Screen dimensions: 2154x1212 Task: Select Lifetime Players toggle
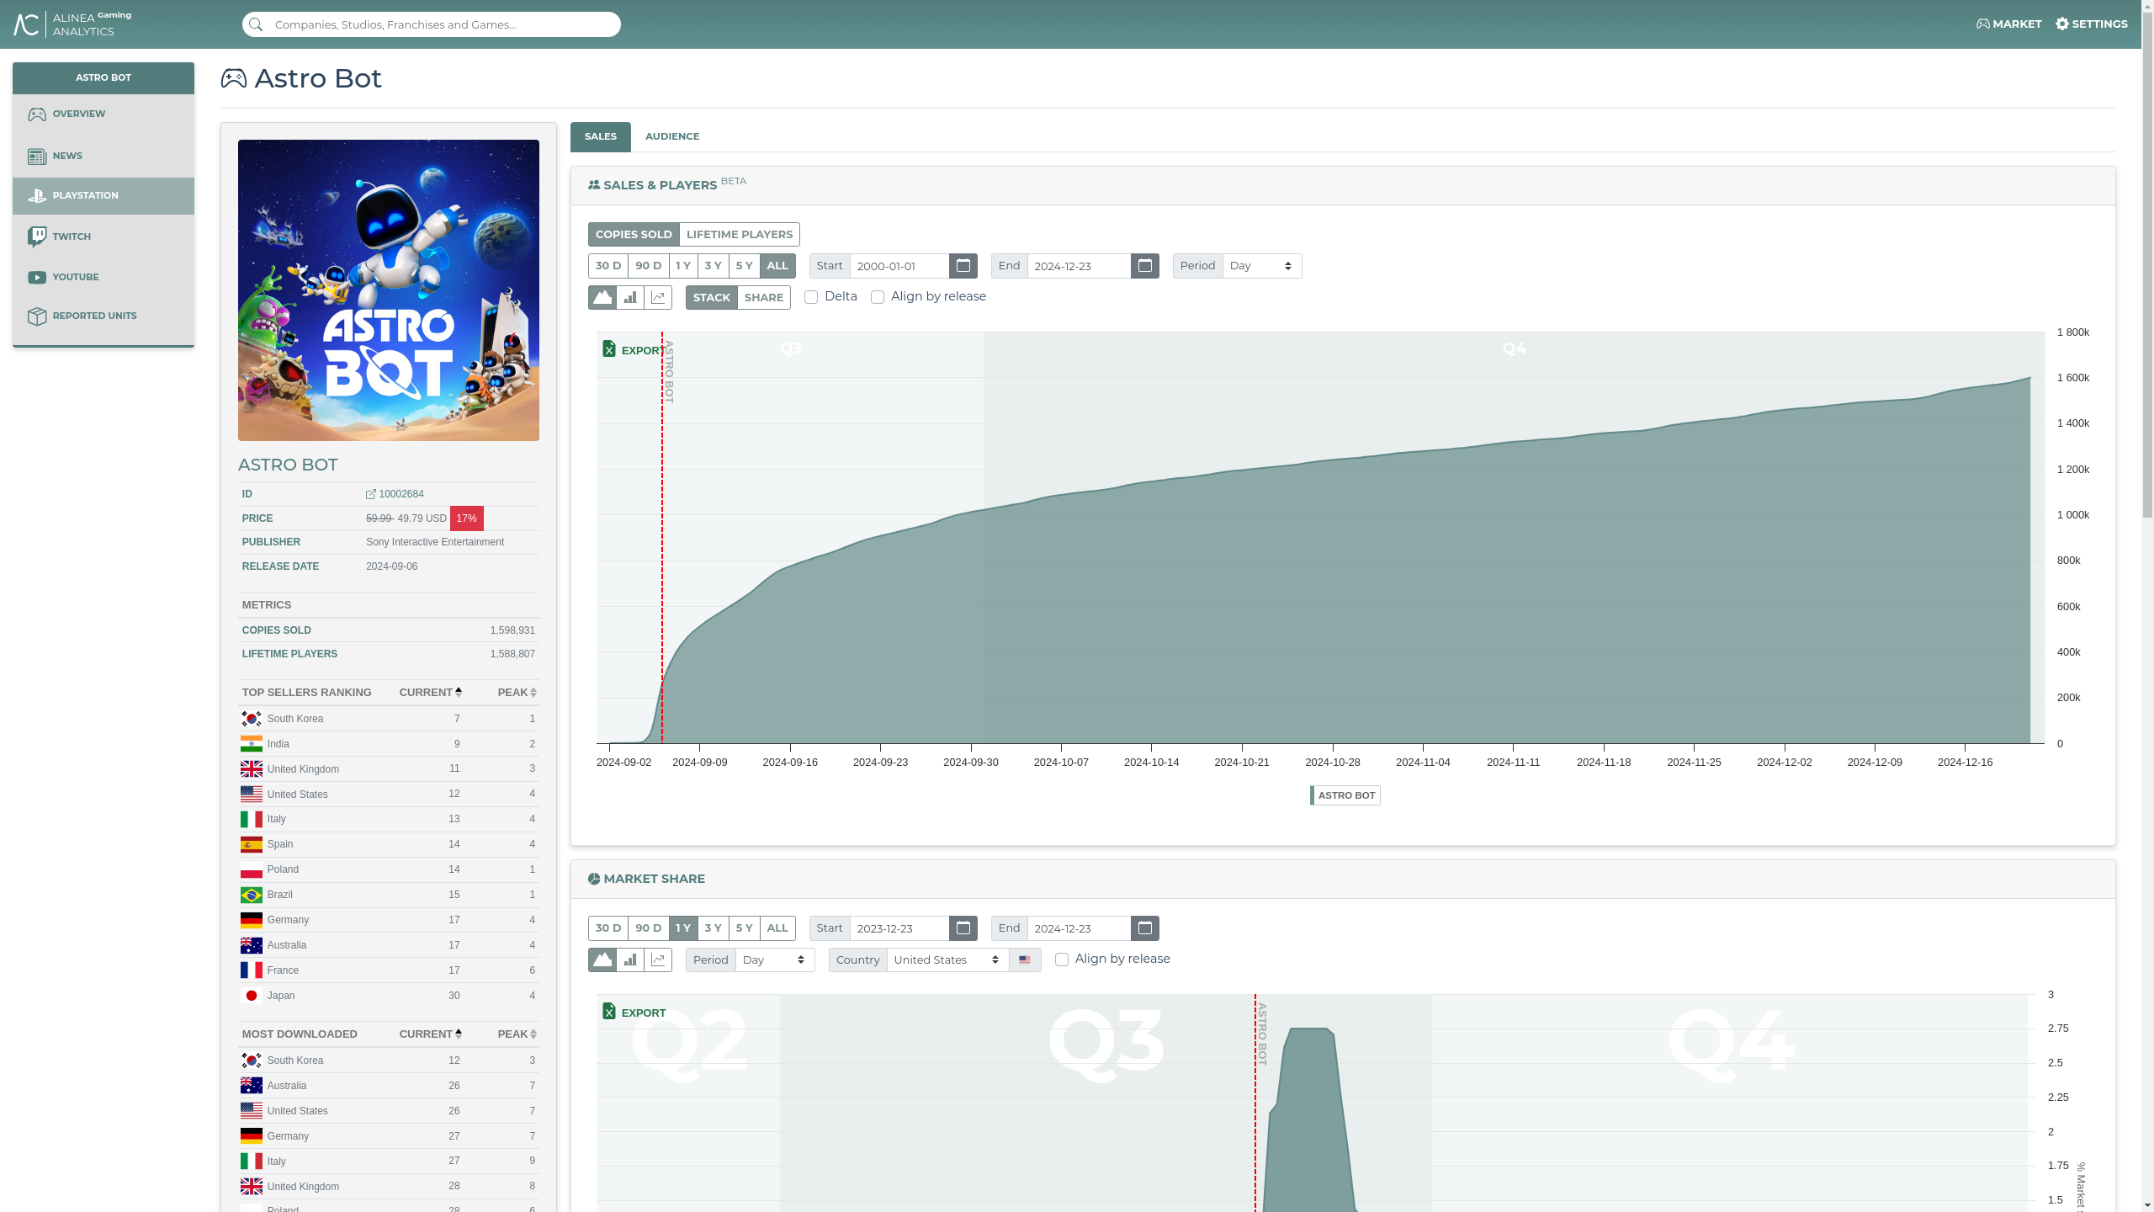click(x=740, y=234)
